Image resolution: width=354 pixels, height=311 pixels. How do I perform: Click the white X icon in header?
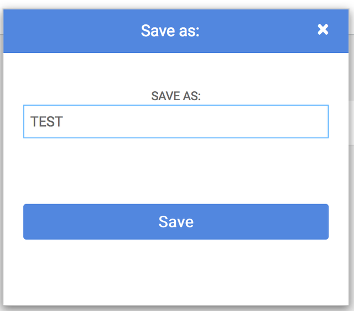[x=323, y=30]
